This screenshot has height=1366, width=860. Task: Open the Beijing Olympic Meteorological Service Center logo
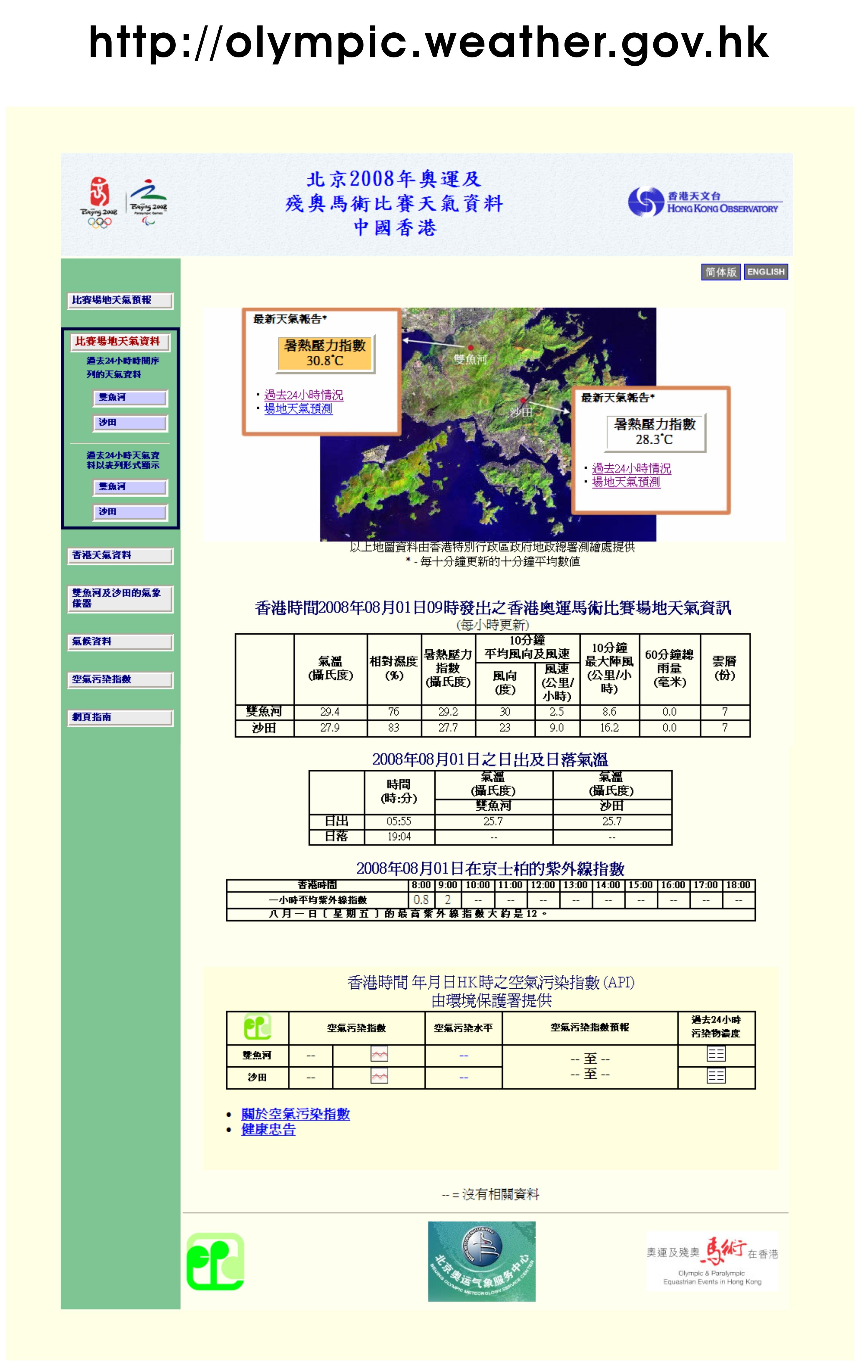tap(482, 1261)
